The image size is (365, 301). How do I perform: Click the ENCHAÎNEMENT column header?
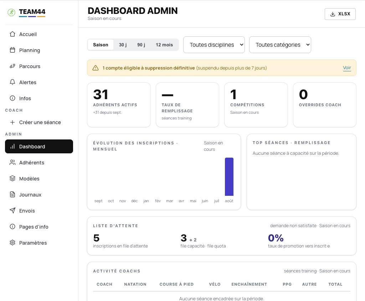(x=249, y=284)
